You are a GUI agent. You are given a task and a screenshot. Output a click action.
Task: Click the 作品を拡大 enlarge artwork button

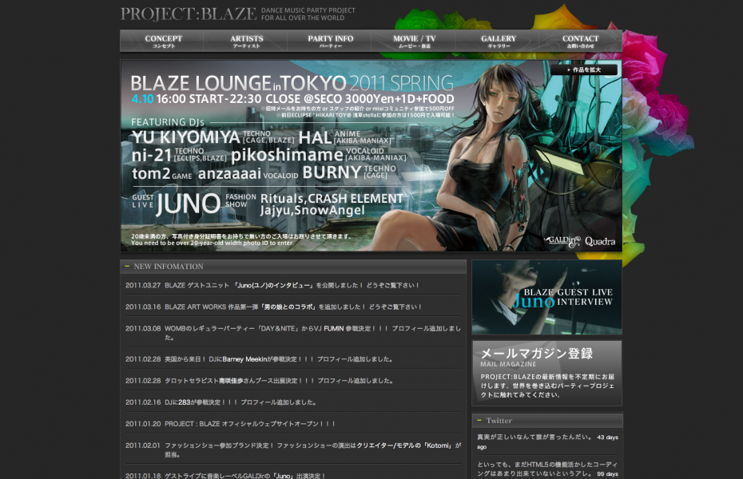(583, 69)
